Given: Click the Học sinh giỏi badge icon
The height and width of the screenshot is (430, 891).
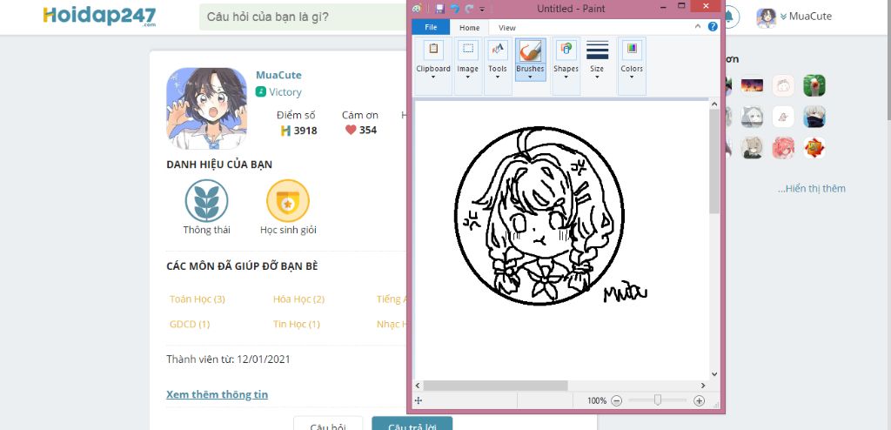Looking at the screenshot, I should [x=288, y=201].
